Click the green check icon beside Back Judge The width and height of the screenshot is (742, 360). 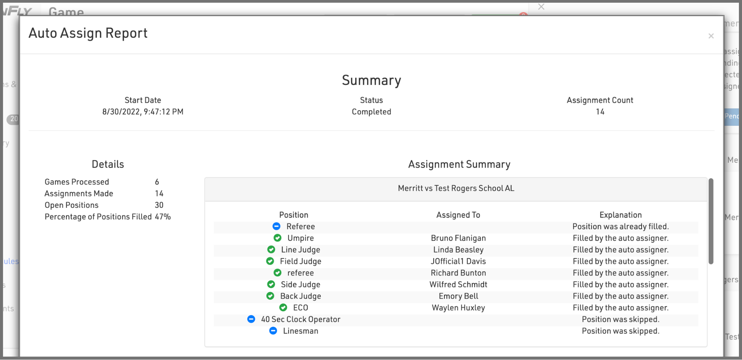coord(271,296)
